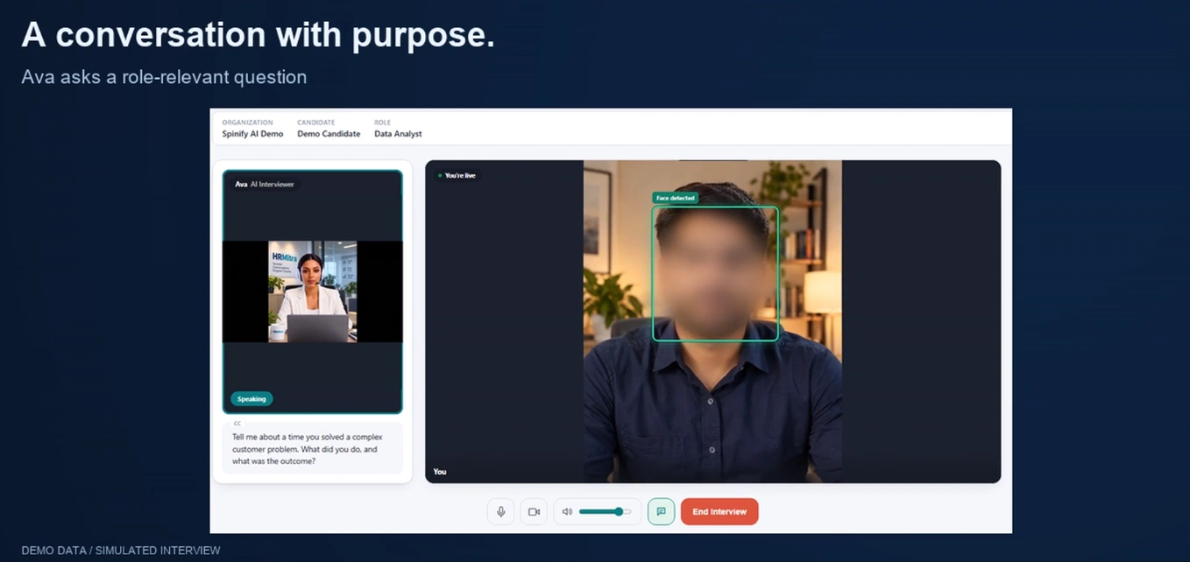Click the CANDIDATE header label
This screenshot has height=562, width=1190.
point(315,123)
